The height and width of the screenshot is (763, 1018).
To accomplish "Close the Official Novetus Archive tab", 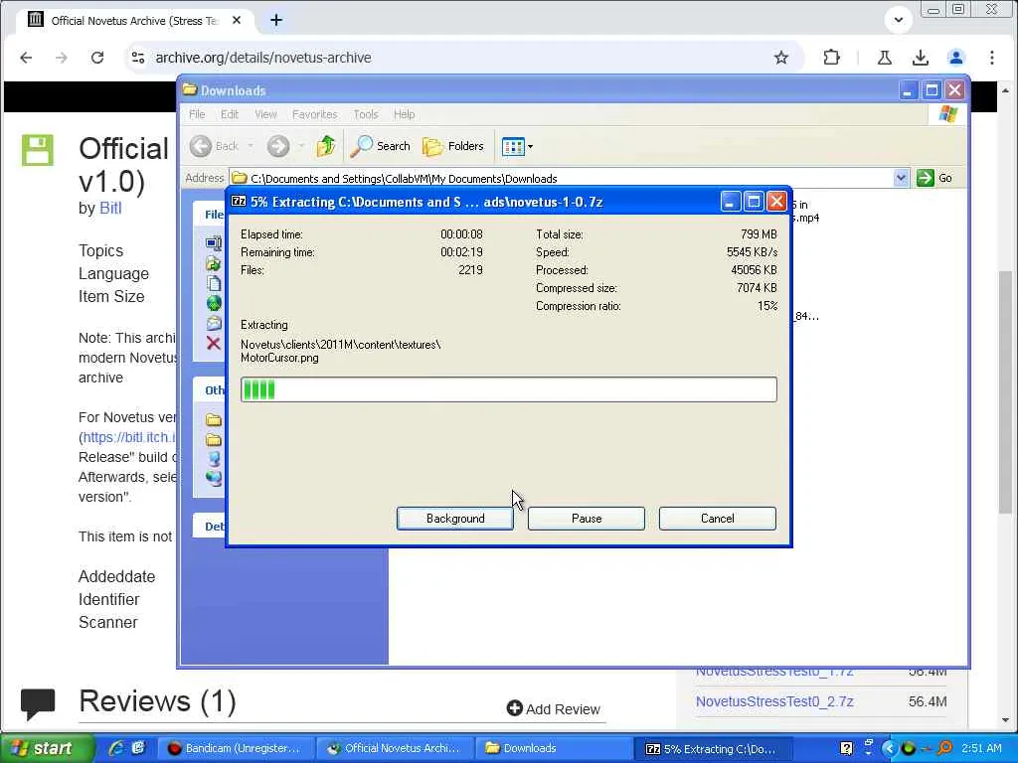I will (237, 20).
